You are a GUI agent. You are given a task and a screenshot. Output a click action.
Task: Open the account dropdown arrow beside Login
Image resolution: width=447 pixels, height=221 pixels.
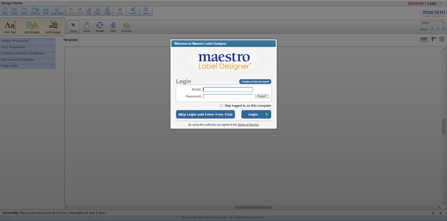click(441, 3)
